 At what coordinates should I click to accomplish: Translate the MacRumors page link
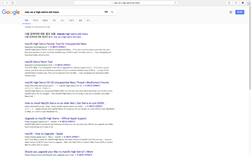(x=92, y=86)
